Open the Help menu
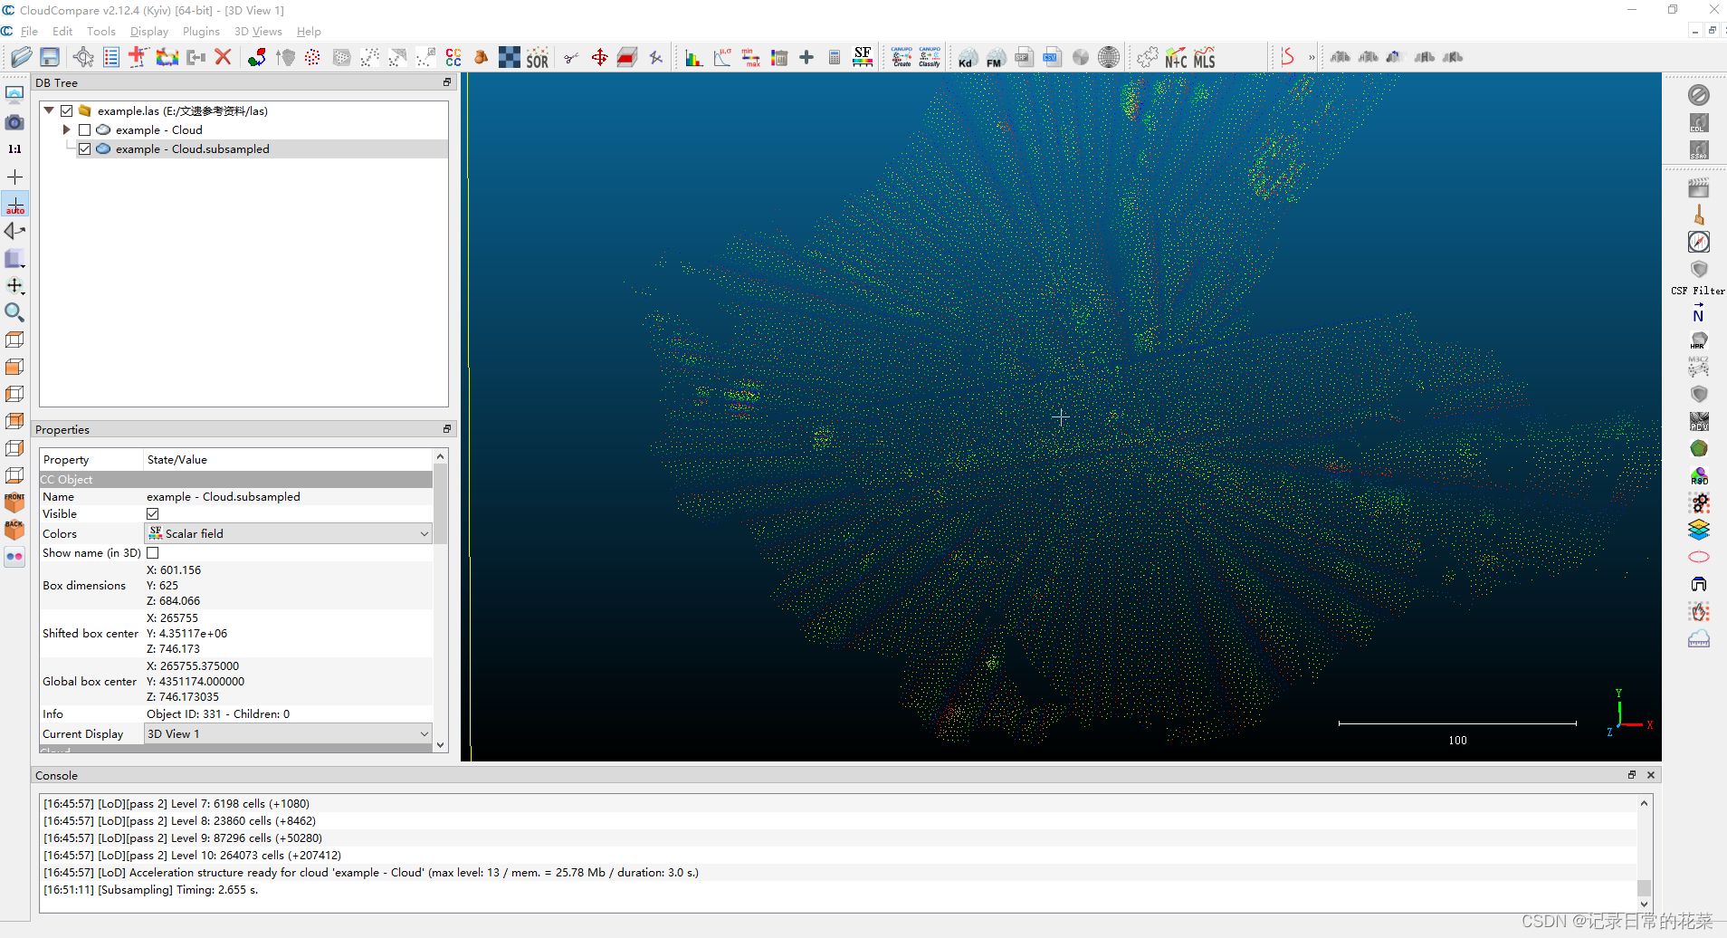Image resolution: width=1727 pixels, height=938 pixels. point(309,31)
